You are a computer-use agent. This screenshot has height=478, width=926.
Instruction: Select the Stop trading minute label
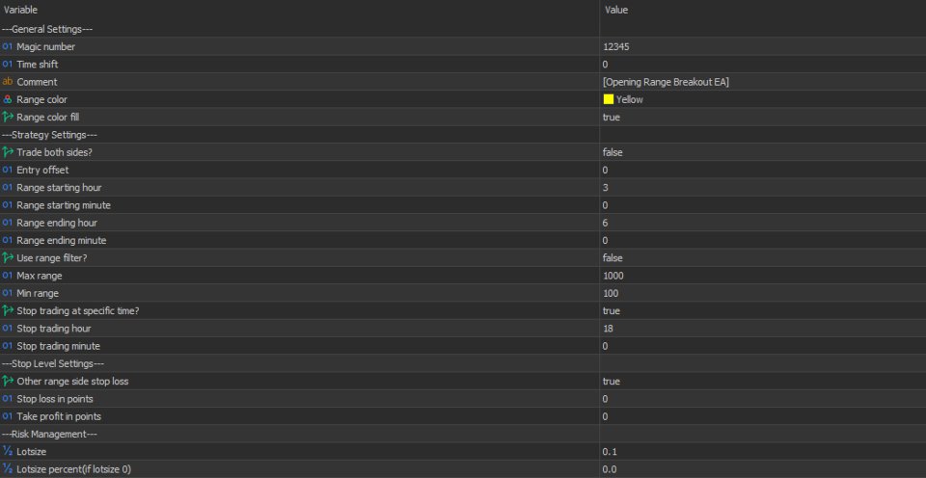(59, 346)
